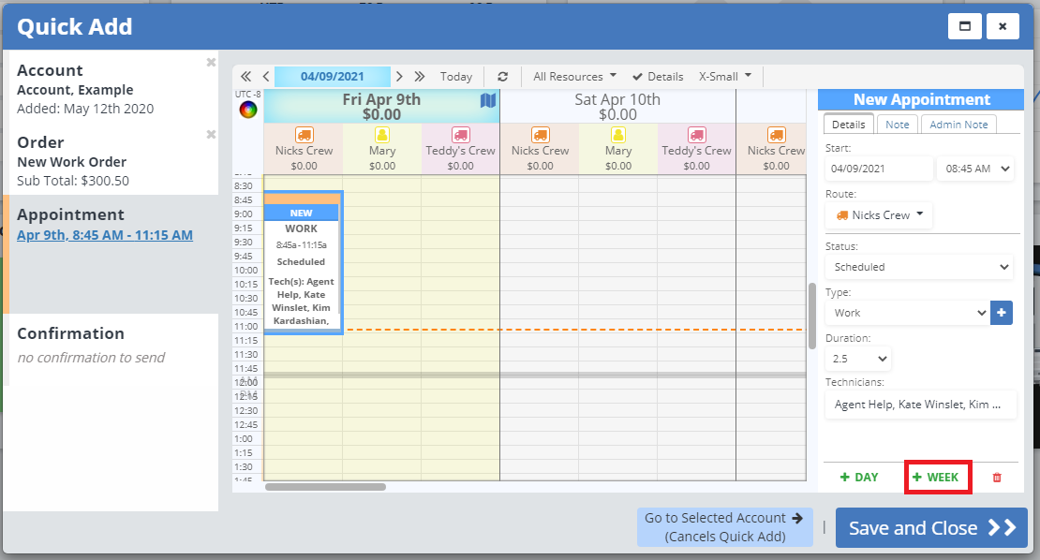The width and height of the screenshot is (1040, 560).
Task: Click the color wheel icon under UTC -8
Action: coord(248,110)
